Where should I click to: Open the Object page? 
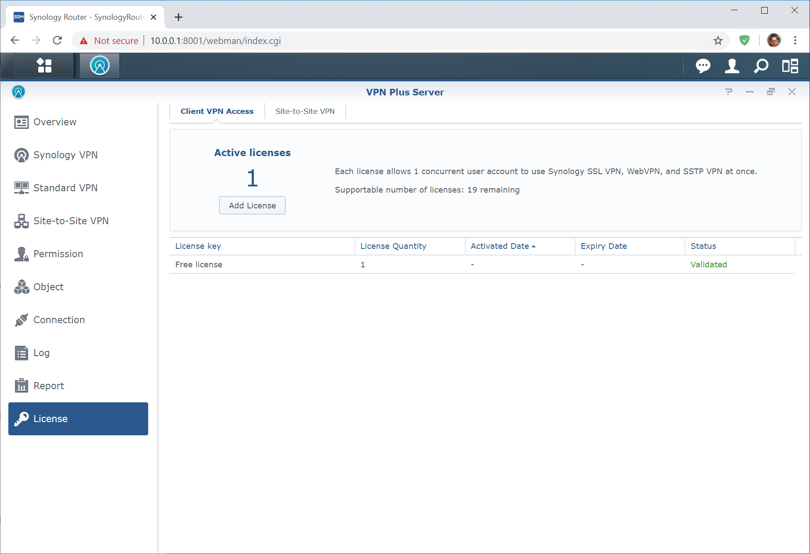[78, 287]
